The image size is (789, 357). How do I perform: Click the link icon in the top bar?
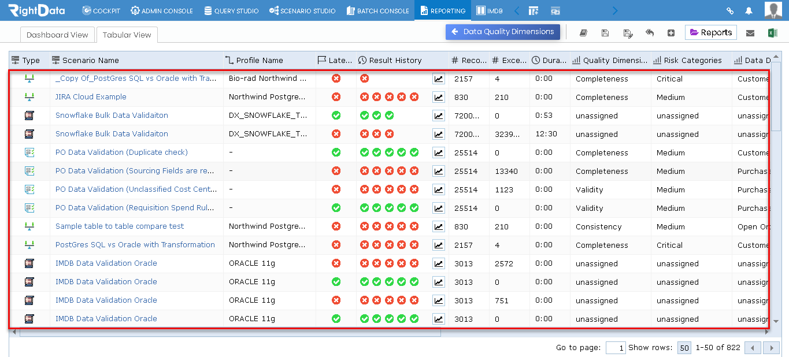pyautogui.click(x=730, y=10)
